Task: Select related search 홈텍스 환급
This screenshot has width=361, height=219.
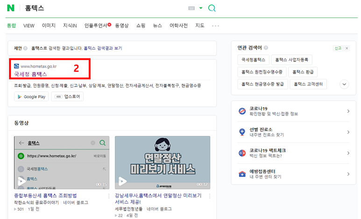Action: (303, 72)
